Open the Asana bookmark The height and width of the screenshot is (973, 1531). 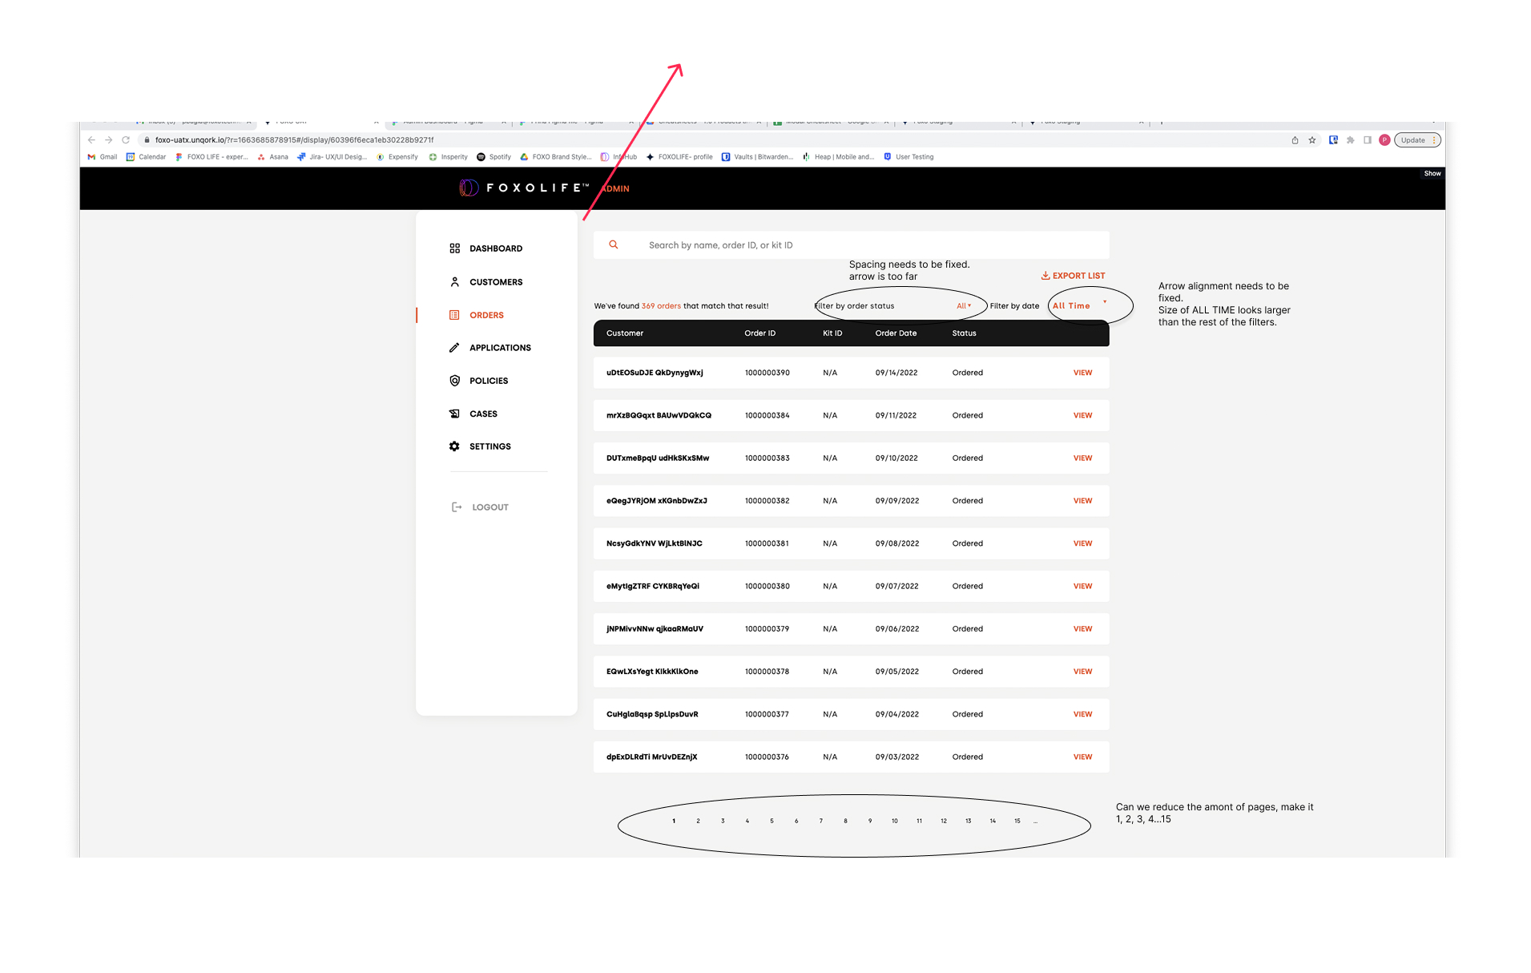pos(273,157)
